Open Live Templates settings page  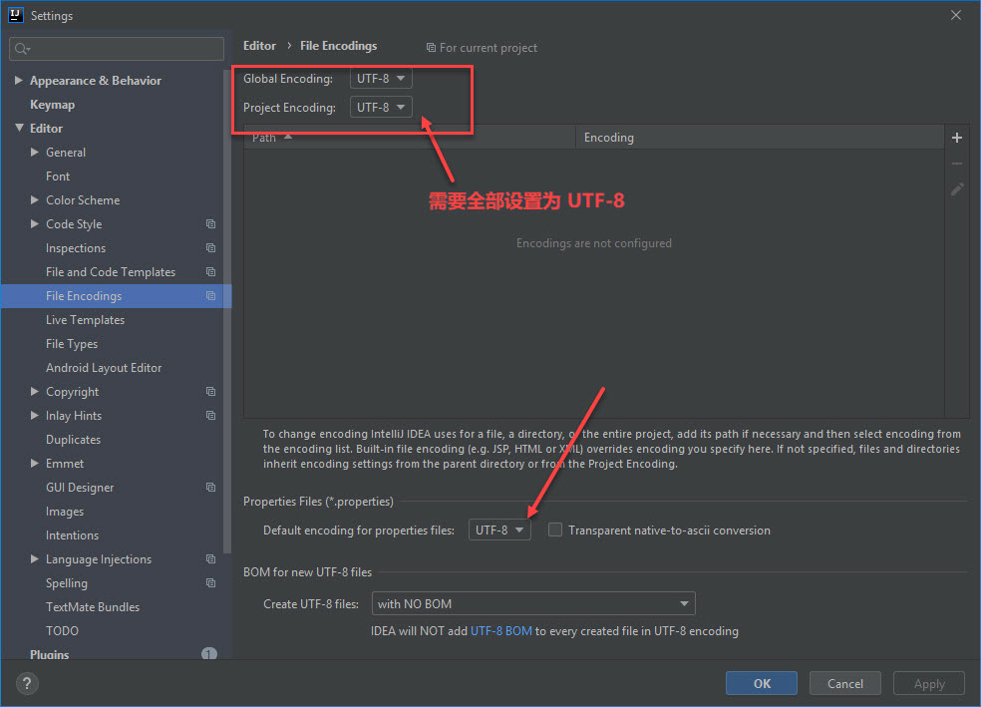pos(85,320)
